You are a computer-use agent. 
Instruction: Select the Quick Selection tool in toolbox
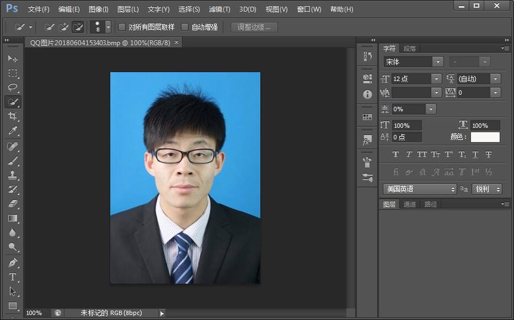tap(12, 102)
